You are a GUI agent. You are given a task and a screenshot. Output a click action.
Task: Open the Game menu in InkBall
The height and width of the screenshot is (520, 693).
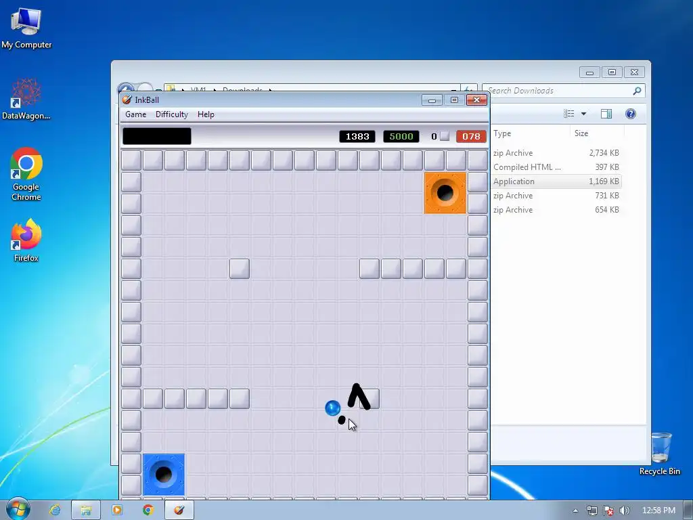(135, 114)
